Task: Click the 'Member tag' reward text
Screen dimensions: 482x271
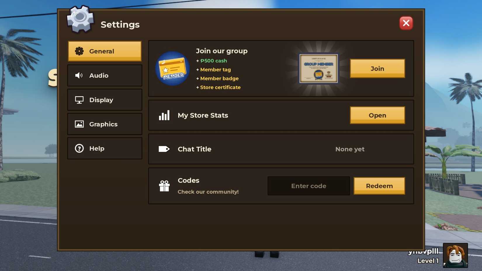Action: pos(215,70)
